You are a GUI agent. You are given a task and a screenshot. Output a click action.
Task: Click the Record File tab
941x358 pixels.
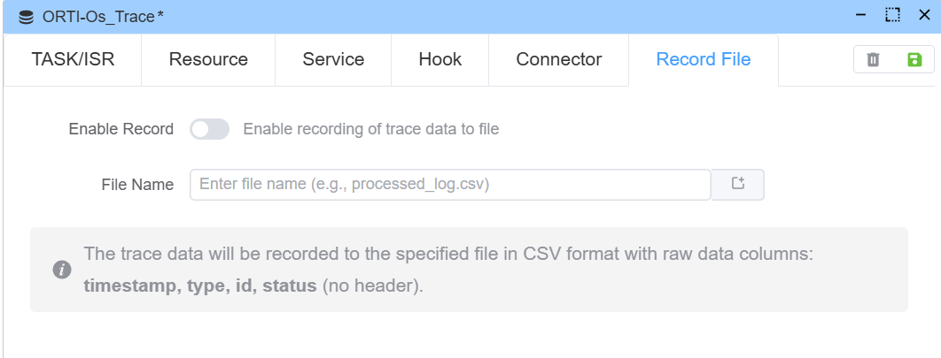pyautogui.click(x=704, y=60)
